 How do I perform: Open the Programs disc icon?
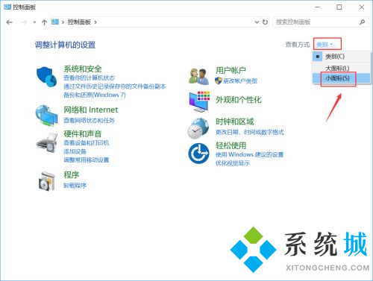coord(46,181)
